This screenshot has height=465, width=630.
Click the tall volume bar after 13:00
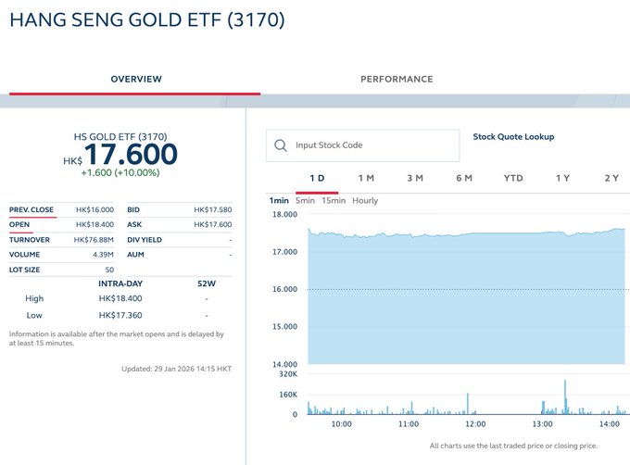click(x=564, y=398)
